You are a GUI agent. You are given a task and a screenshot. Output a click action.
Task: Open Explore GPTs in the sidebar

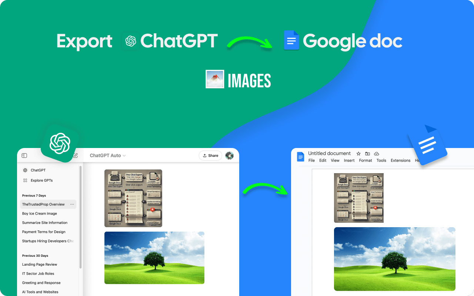pyautogui.click(x=38, y=180)
